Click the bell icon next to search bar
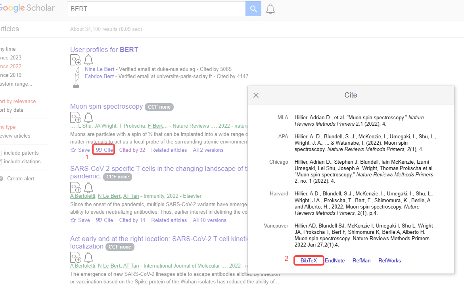The image size is (464, 285). click(270, 9)
